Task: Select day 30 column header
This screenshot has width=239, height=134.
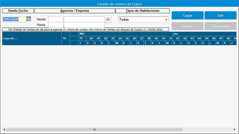Action: click(162, 38)
